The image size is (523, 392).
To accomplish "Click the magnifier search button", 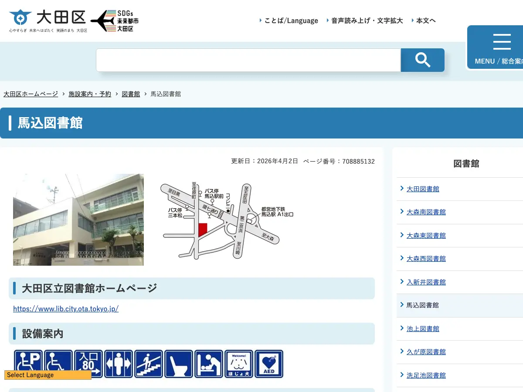I will click(x=423, y=60).
